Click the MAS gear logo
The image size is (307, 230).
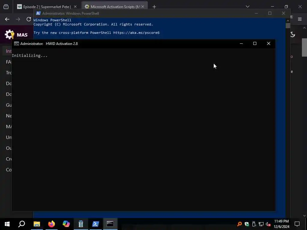[x=10, y=35]
